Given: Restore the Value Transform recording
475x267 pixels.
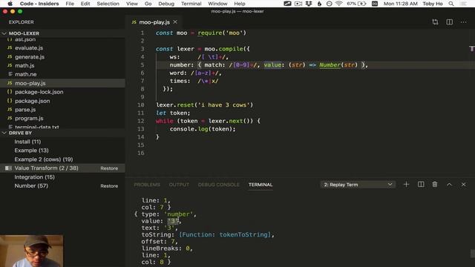Looking at the screenshot, I should point(109,168).
